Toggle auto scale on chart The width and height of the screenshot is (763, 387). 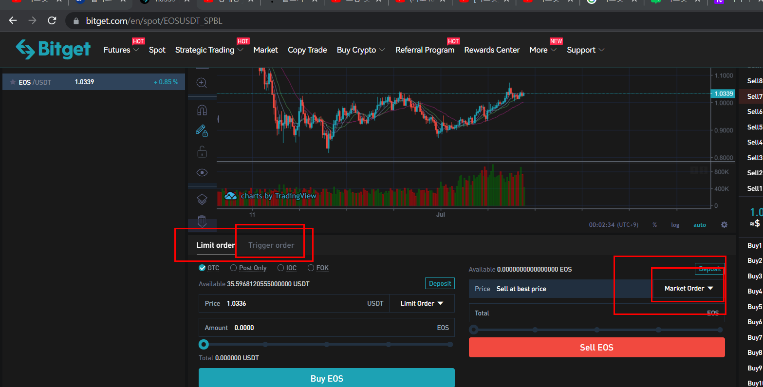coord(700,225)
